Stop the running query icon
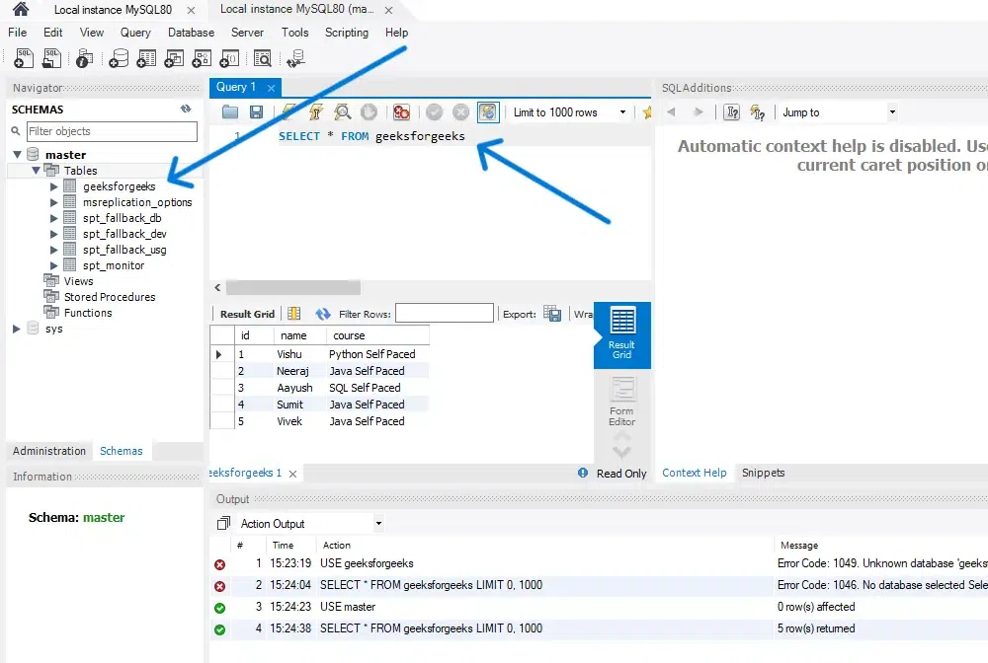 [x=369, y=111]
